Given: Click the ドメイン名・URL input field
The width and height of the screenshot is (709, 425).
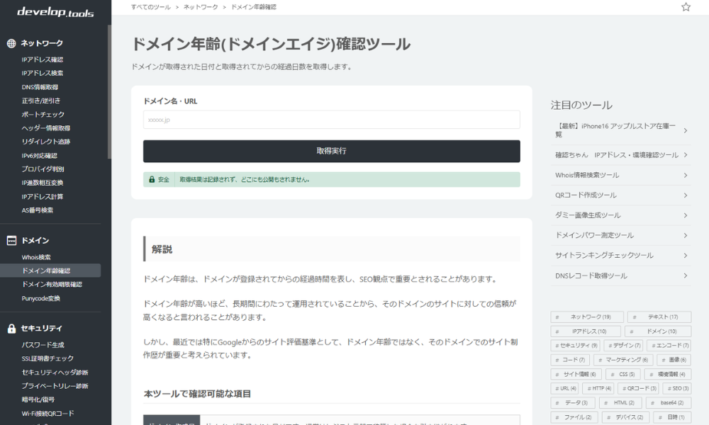Looking at the screenshot, I should tap(330, 119).
